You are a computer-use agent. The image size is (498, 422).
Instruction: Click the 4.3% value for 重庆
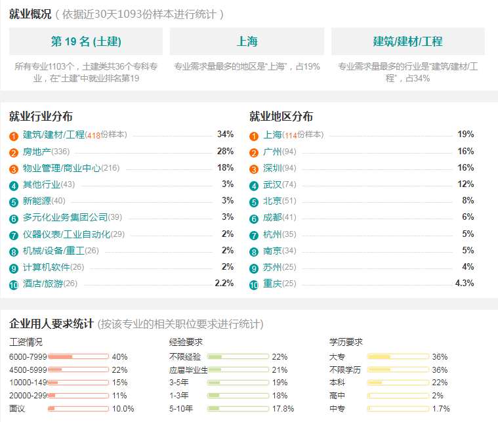(x=465, y=283)
